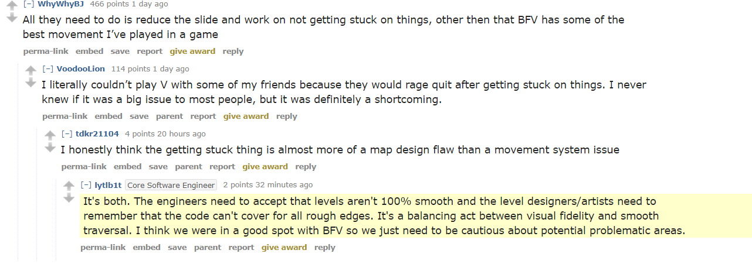Click the Core Software Engineer flair
This screenshot has height=274, width=752.
tap(171, 185)
